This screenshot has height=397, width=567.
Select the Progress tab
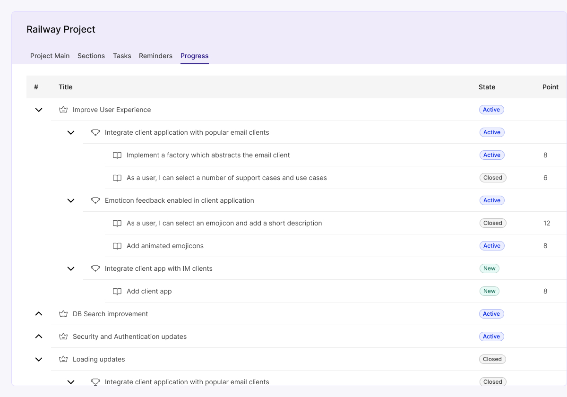[195, 56]
